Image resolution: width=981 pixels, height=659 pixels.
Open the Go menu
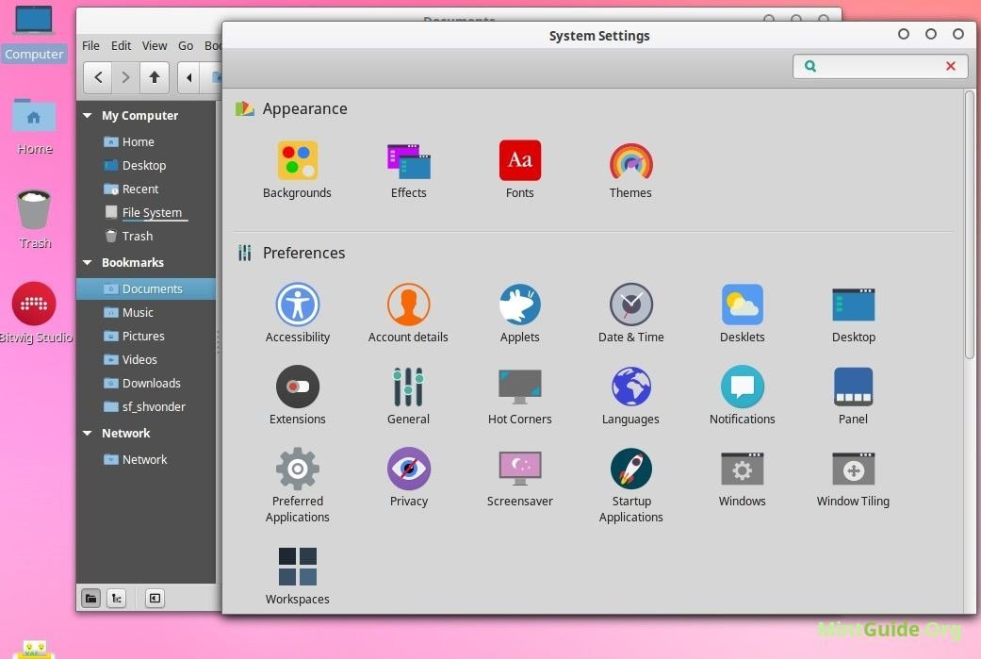(186, 45)
